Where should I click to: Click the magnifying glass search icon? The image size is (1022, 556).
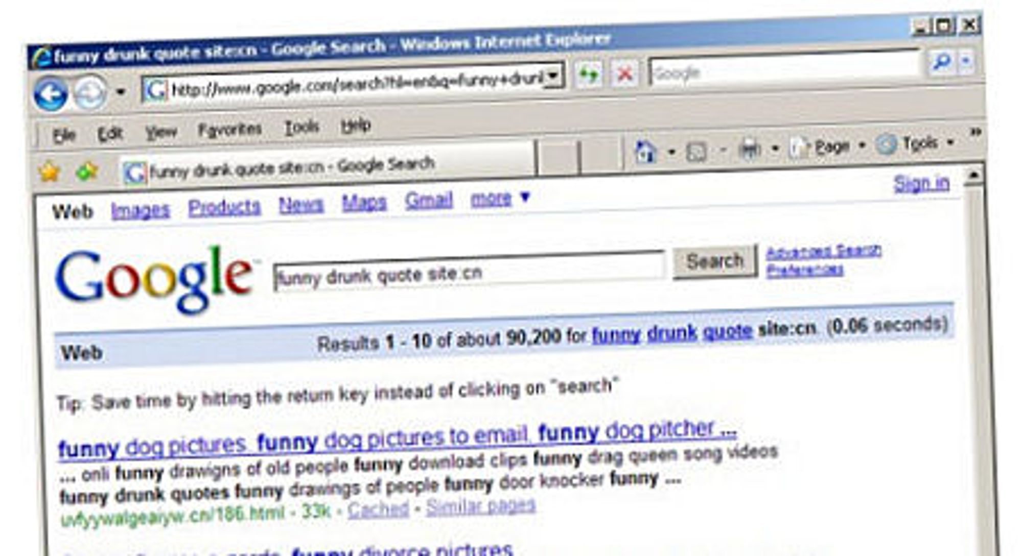point(941,62)
